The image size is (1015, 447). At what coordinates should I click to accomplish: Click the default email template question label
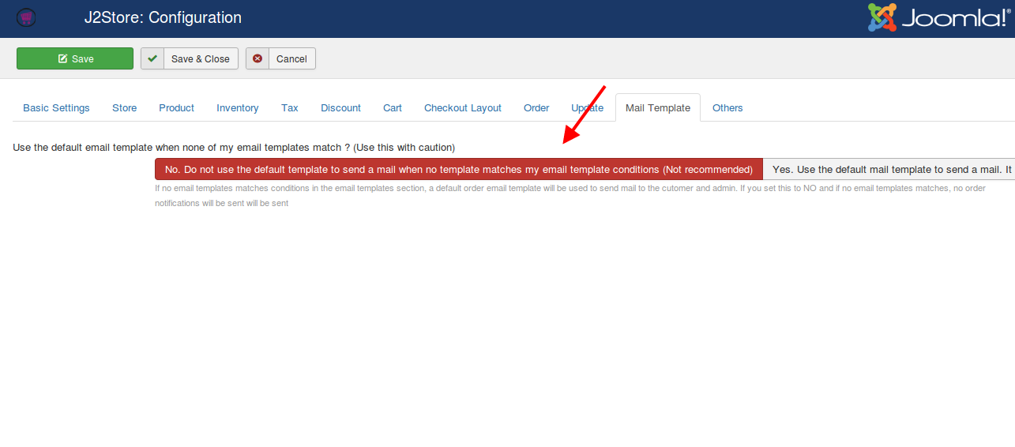coord(234,148)
